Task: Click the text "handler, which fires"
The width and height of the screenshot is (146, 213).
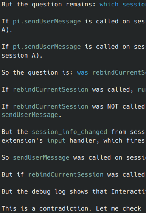Action: 107,140
